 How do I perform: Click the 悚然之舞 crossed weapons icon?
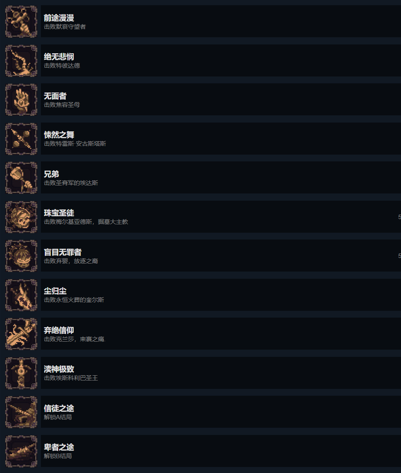pos(21,139)
